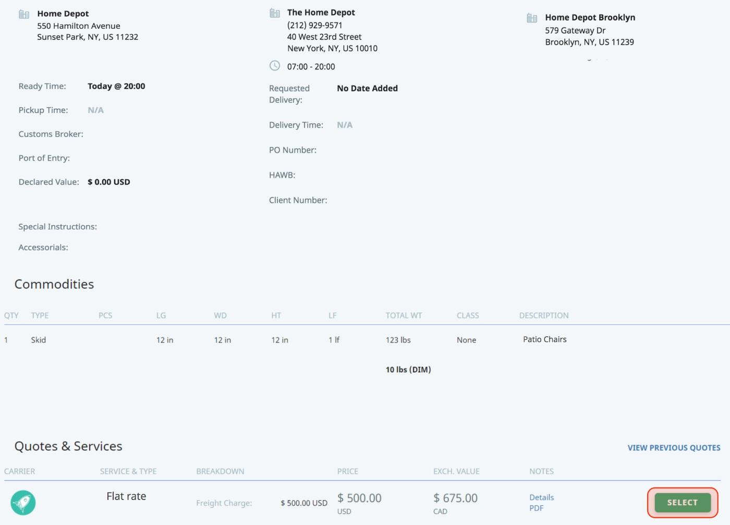This screenshot has width=730, height=525.
Task: Click the building icon beside Home Depot
Action: point(24,14)
